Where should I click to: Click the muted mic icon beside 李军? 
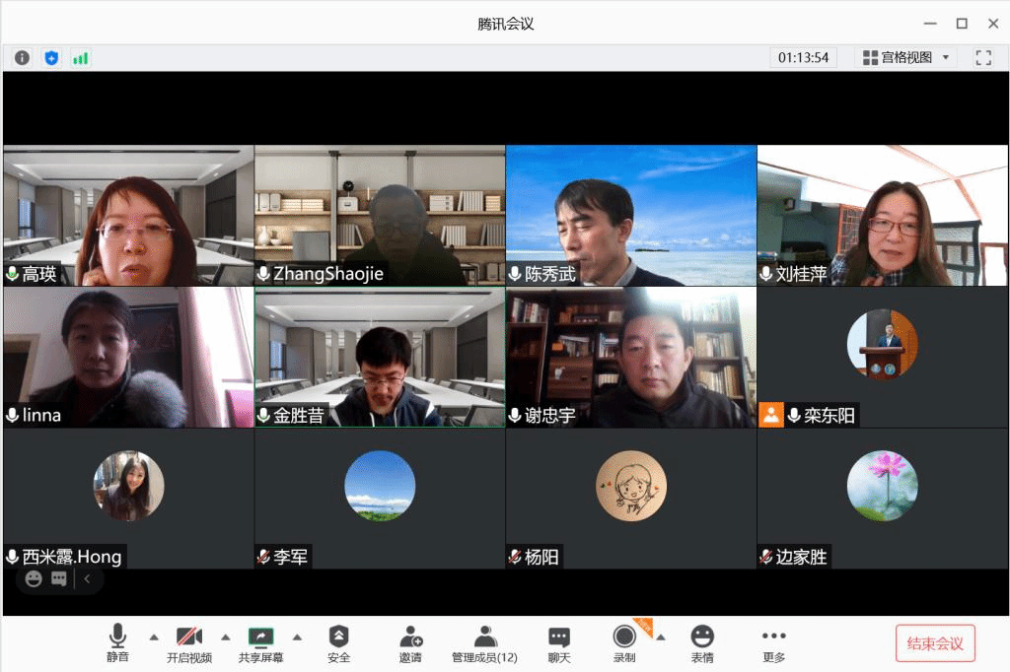tap(263, 557)
